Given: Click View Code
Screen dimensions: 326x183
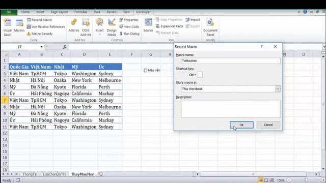Looking at the screenshot, I should coord(129,27).
